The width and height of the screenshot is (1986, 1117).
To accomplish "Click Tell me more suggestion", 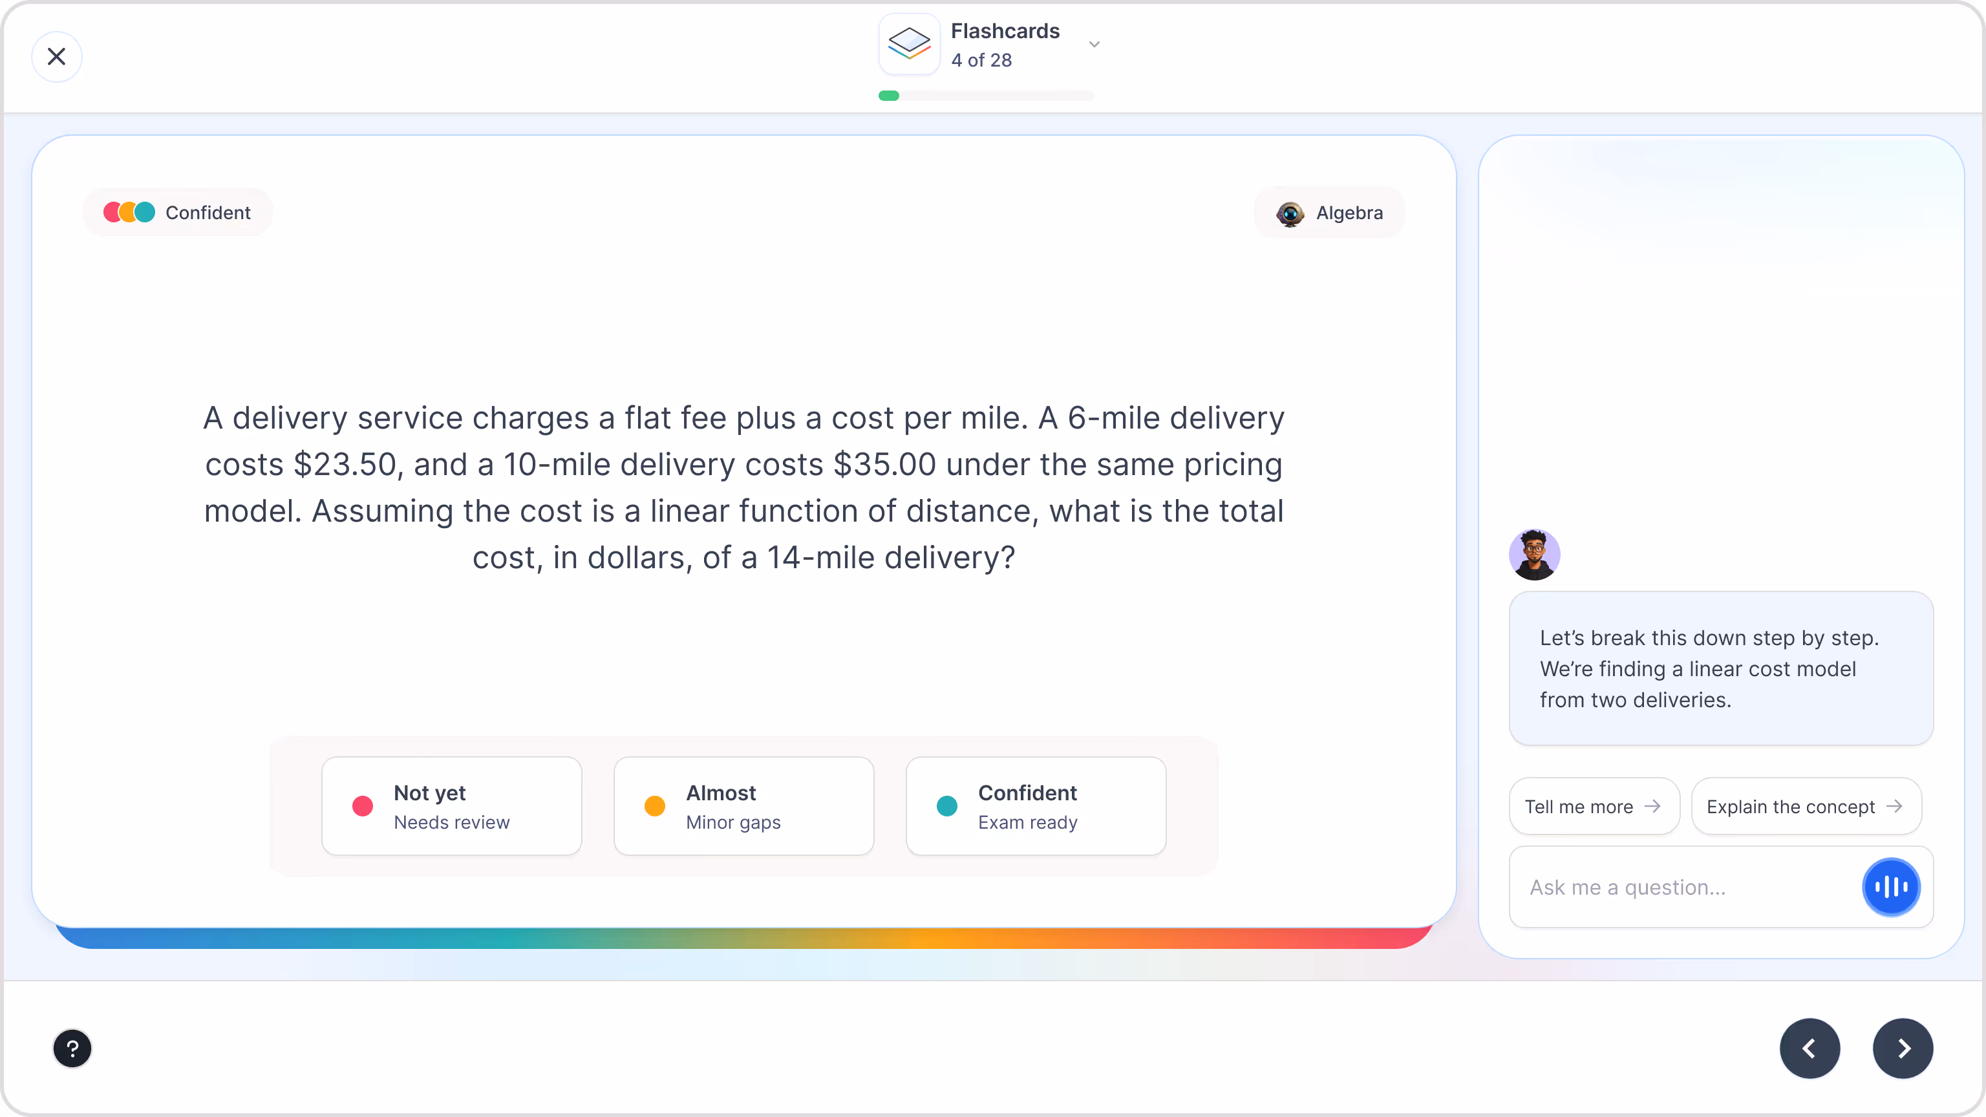I will click(x=1593, y=806).
